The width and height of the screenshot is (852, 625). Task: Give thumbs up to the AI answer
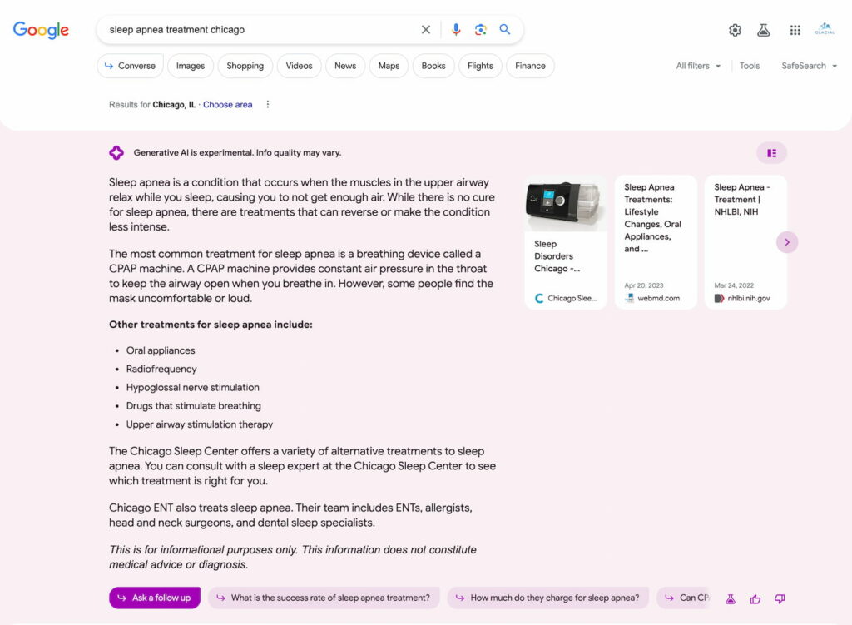click(x=755, y=599)
